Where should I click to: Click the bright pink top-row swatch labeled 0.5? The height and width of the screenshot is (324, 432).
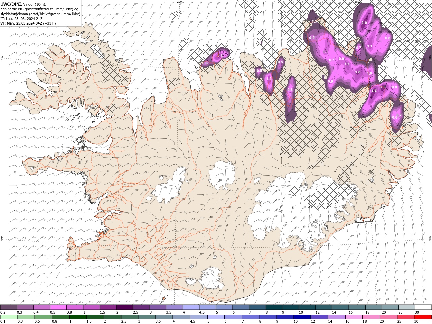coord(58,307)
